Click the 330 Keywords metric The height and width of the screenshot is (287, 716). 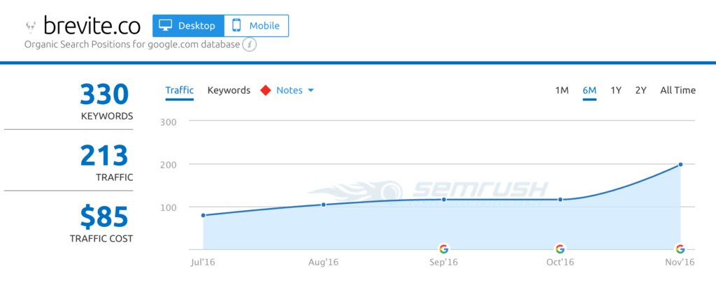coord(105,101)
